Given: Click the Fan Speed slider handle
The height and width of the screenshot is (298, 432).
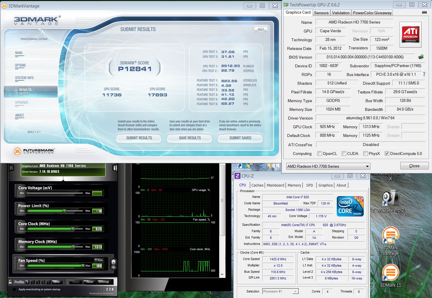Looking at the screenshot, I should click(83, 266).
